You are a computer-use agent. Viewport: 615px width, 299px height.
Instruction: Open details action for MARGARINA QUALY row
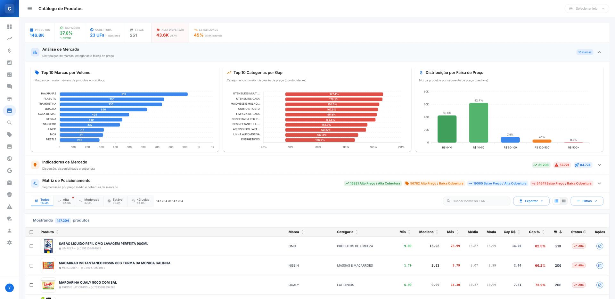click(600, 285)
